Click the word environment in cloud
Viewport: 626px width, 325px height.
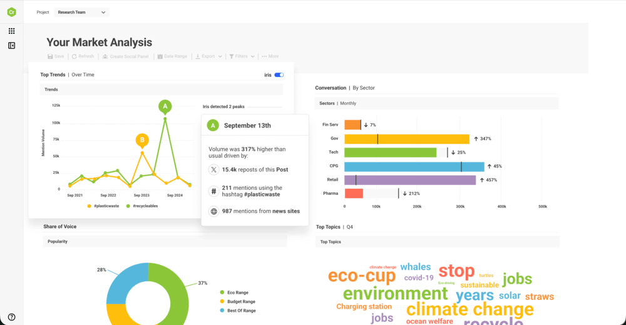[395, 294]
